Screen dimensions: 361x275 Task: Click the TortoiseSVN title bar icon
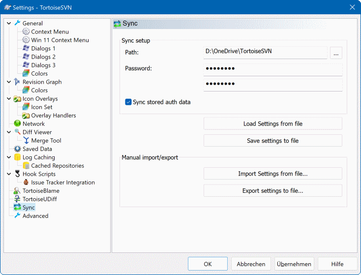click(x=7, y=7)
